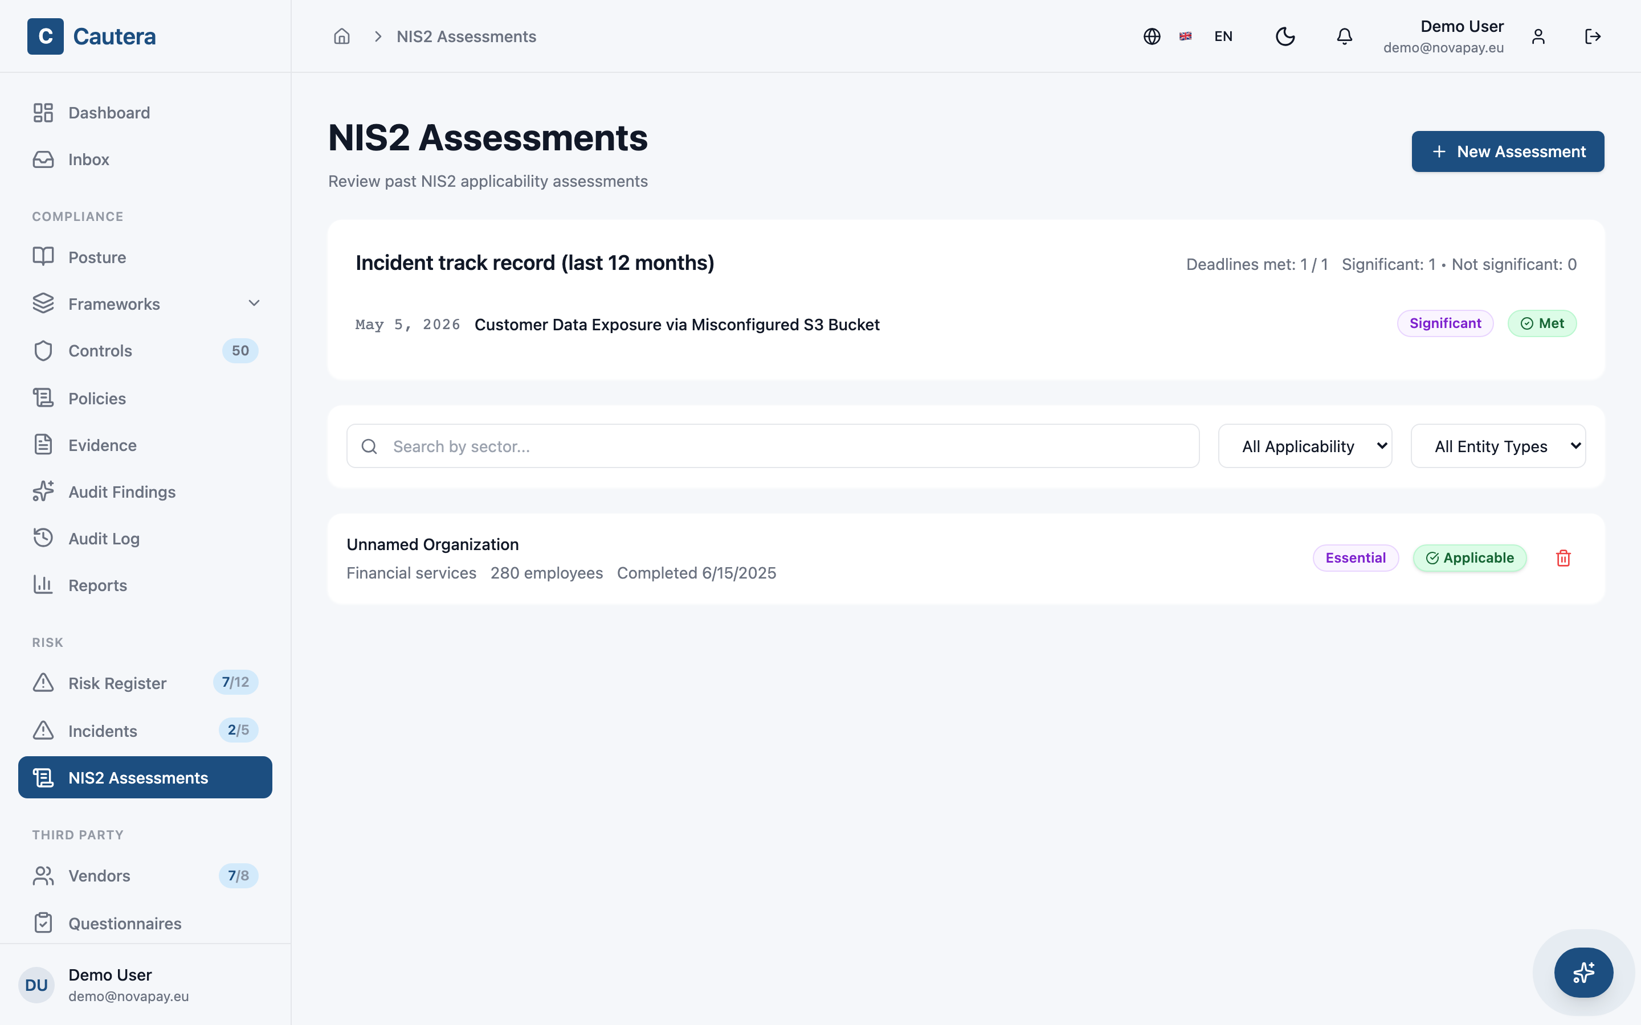1641x1025 pixels.
Task: Open language selector globe icon
Action: 1152,36
